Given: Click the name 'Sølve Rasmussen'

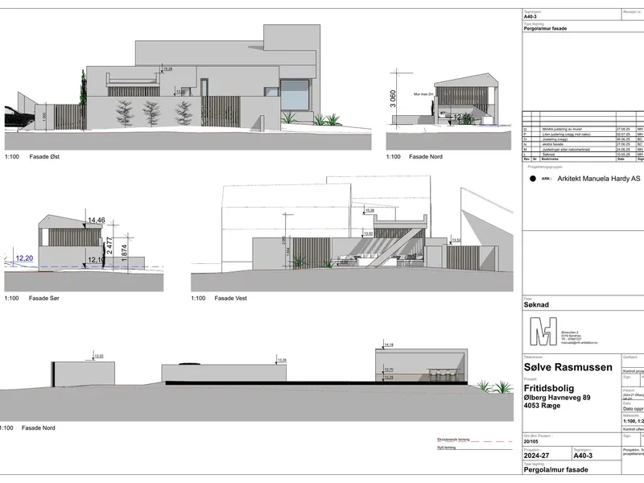Looking at the screenshot, I should [568, 367].
